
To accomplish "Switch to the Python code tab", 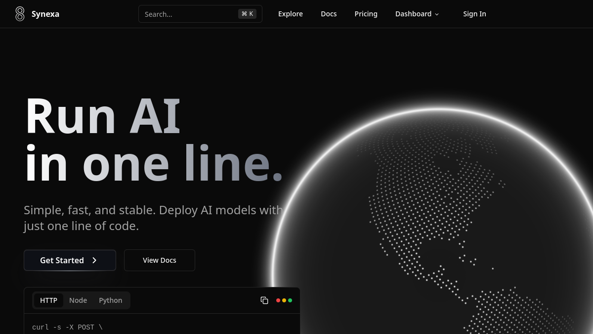I will point(111,300).
